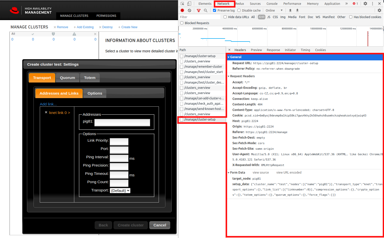Collapse the Request Headers section

point(229,76)
